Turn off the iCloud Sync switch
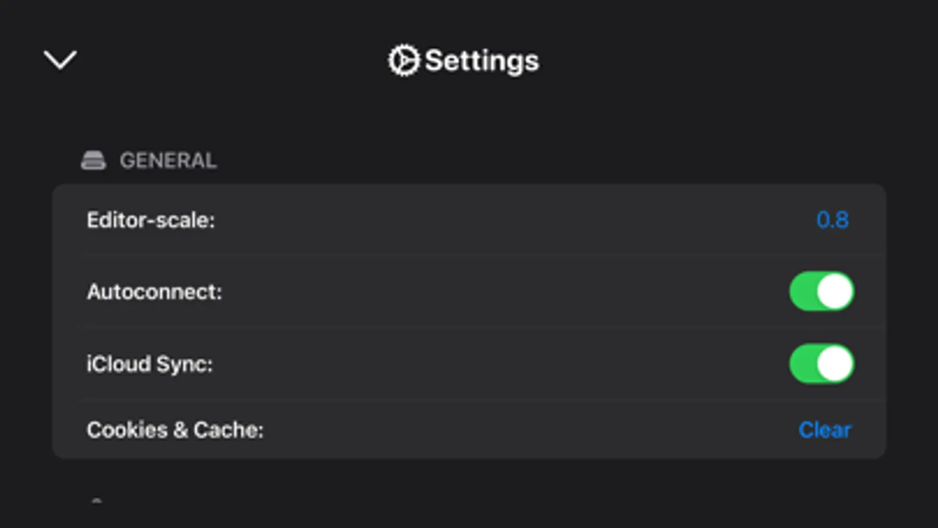 (x=821, y=364)
